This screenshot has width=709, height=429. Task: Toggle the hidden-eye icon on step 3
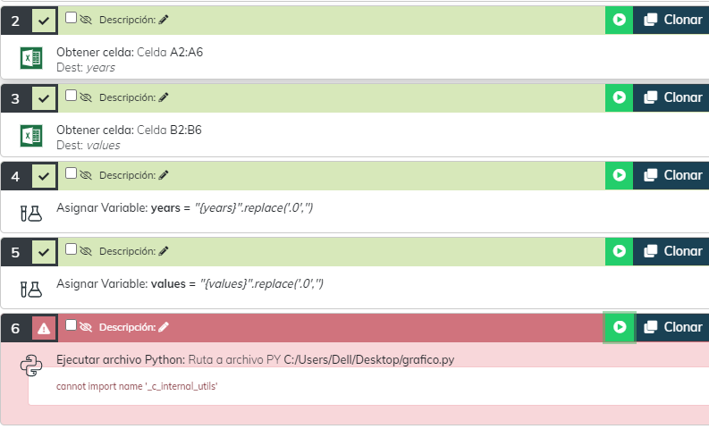click(x=87, y=97)
